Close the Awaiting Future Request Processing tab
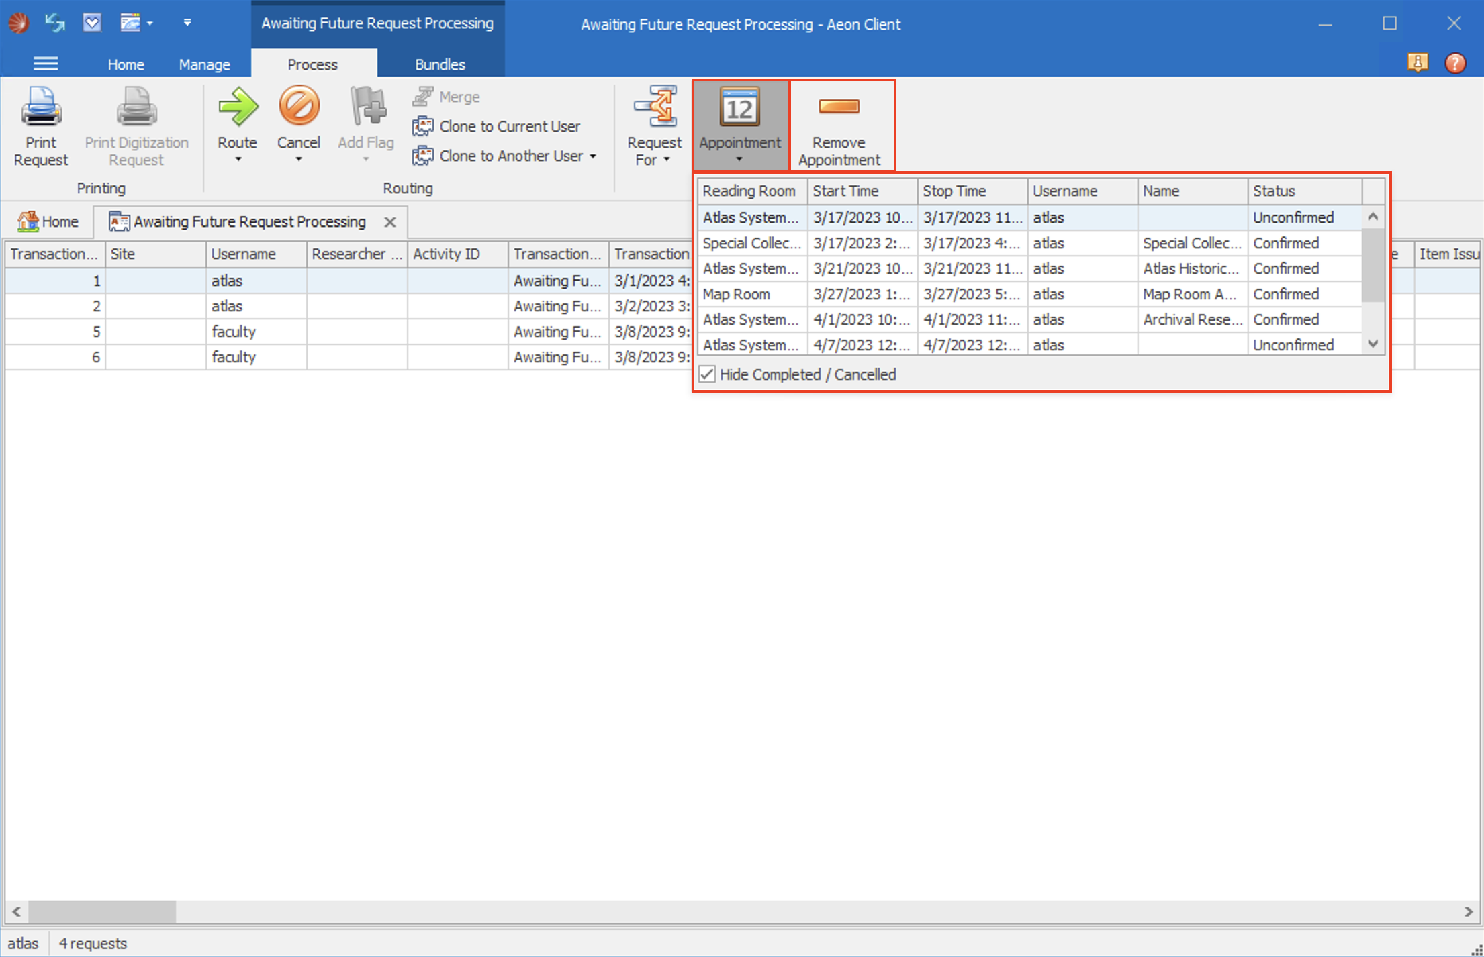Viewport: 1484px width, 957px height. point(390,221)
